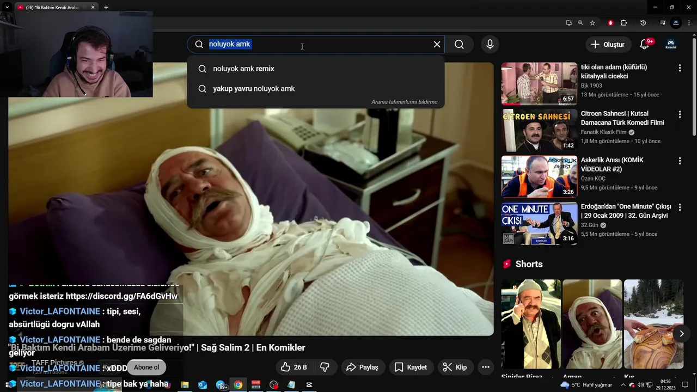The image size is (697, 392).
Task: Click the Kaydet save button
Action: (411, 367)
